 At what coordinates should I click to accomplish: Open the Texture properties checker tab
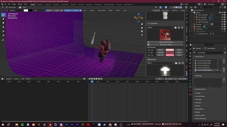(190, 95)
